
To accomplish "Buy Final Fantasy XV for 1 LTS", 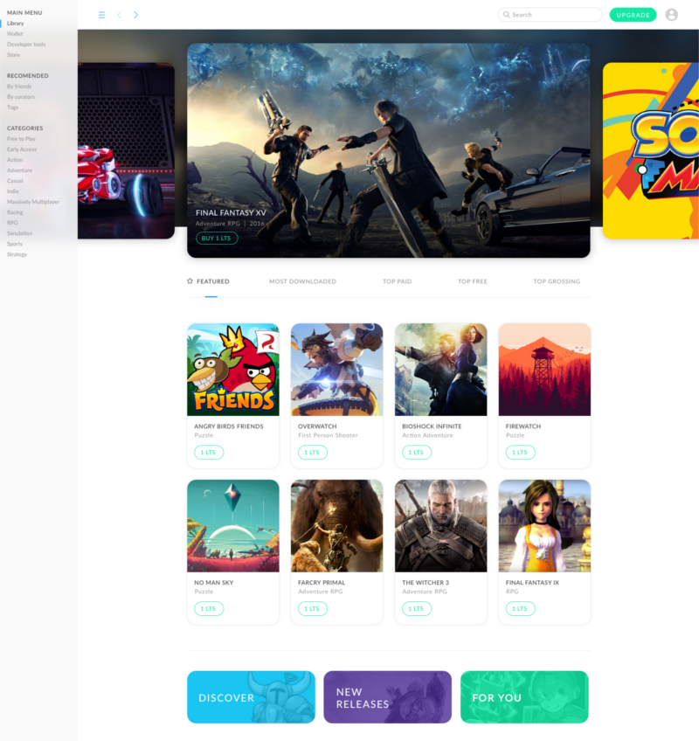I will pyautogui.click(x=217, y=239).
